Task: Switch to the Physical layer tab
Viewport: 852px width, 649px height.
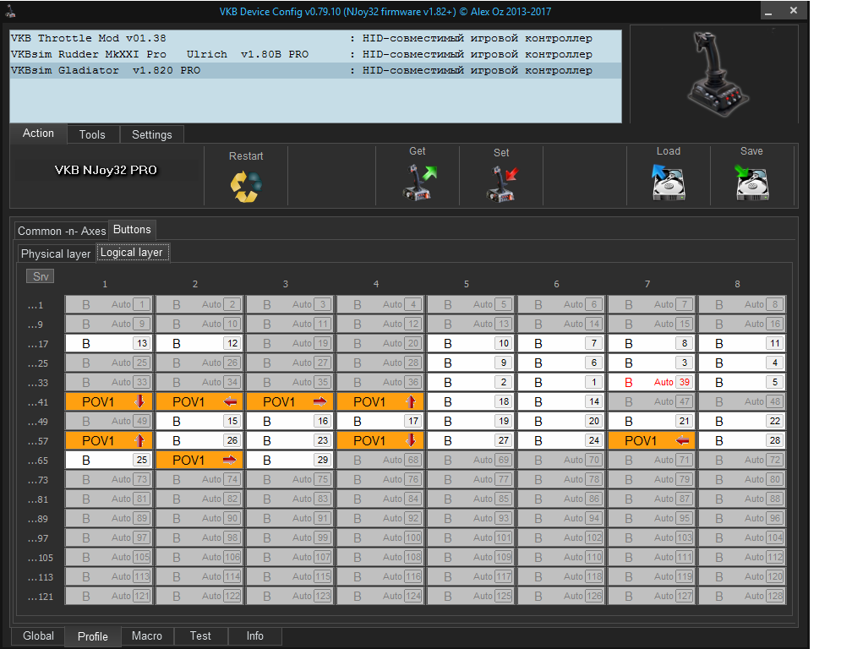Action: click(x=56, y=254)
